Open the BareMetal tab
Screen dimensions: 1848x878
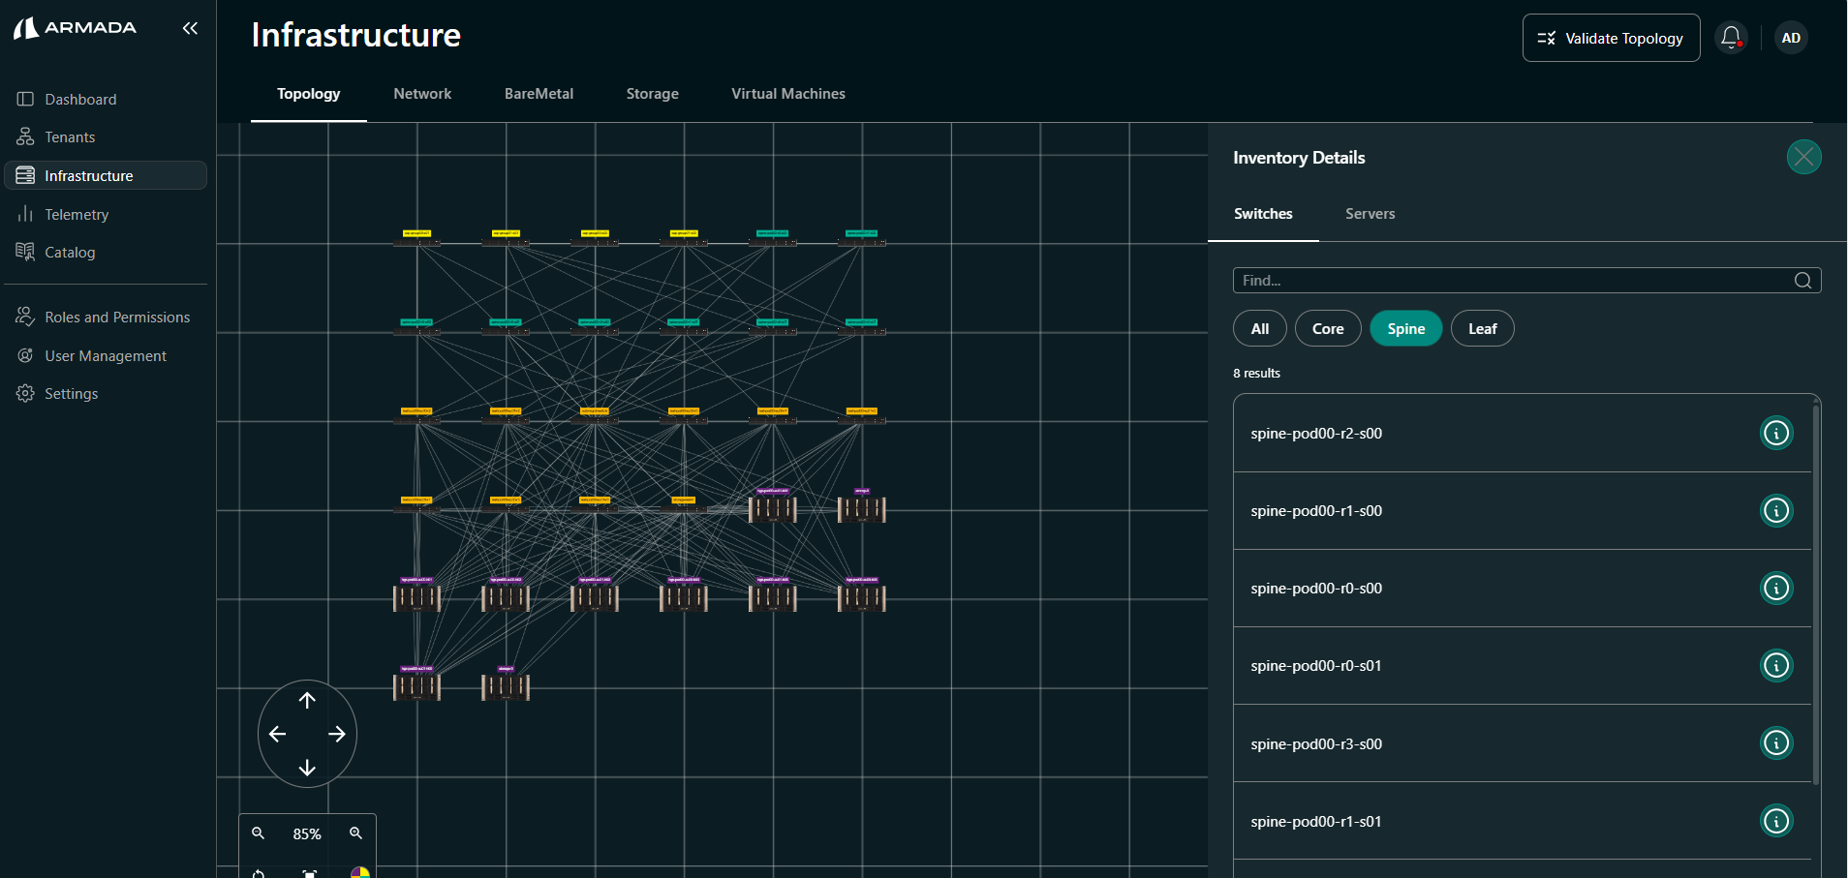point(539,94)
